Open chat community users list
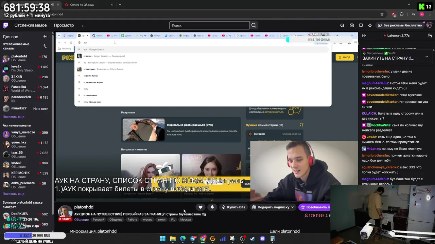The height and width of the screenshot is (244, 435). click(x=430, y=36)
